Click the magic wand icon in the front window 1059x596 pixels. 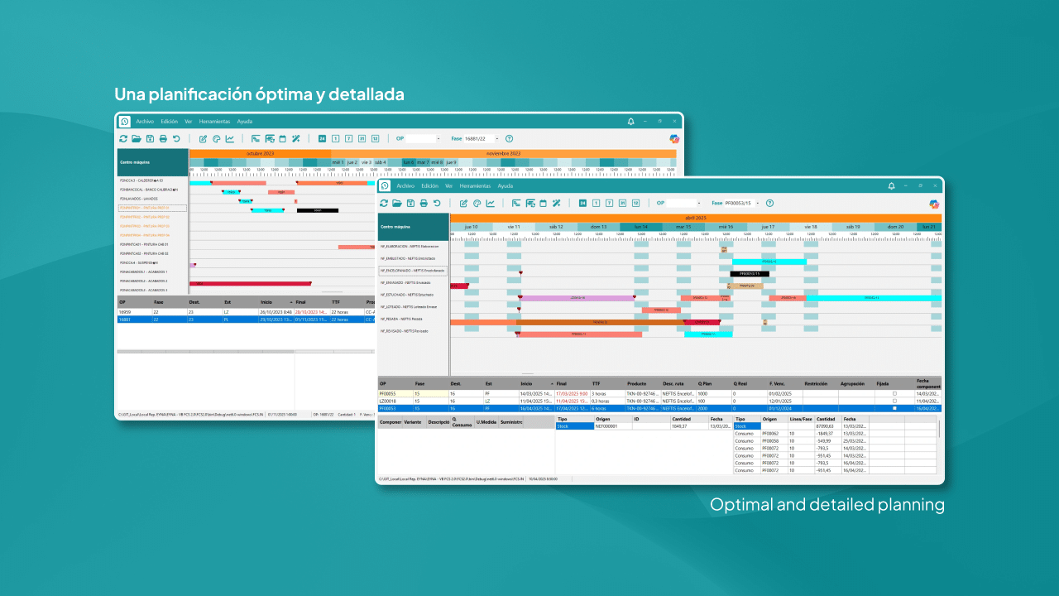(557, 203)
